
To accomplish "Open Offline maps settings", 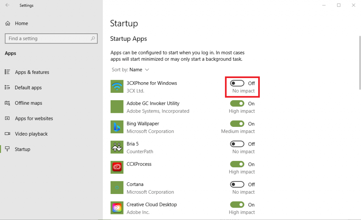I will coord(29,103).
